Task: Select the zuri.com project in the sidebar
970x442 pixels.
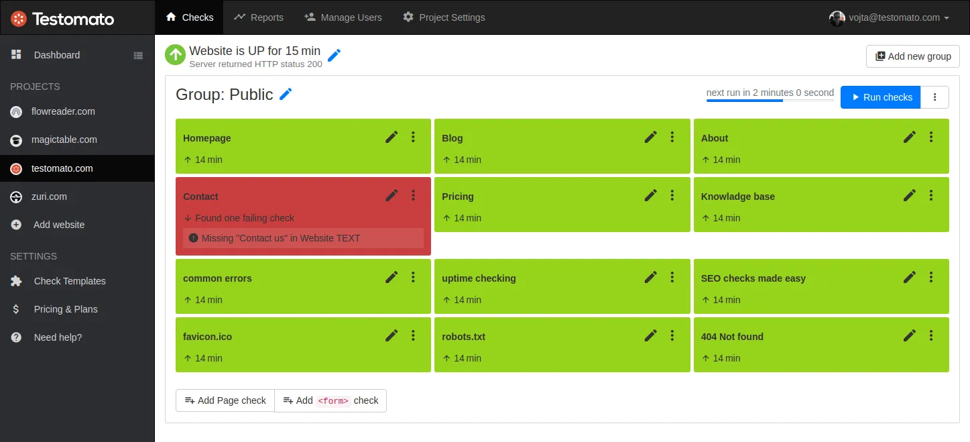Action: [15, 197]
